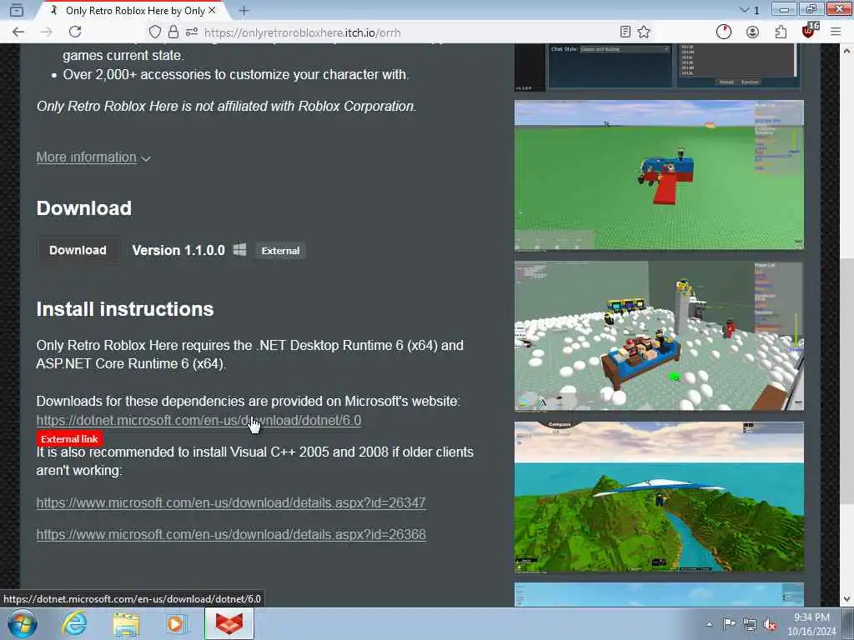The image size is (854, 640).
Task: Open the shield tracking protection icon
Action: pyautogui.click(x=155, y=32)
